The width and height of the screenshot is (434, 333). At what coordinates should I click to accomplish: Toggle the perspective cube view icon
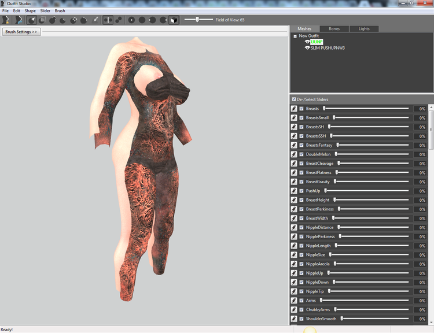(x=174, y=20)
